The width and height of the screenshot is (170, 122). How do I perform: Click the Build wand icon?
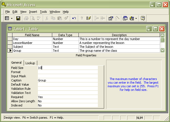click(117, 18)
